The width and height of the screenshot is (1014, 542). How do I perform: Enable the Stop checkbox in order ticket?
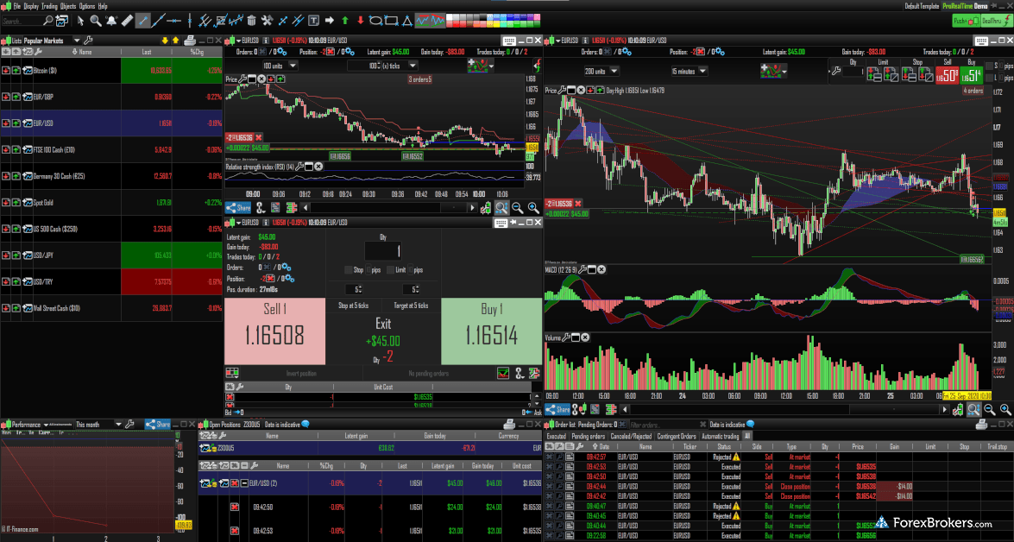click(x=347, y=270)
